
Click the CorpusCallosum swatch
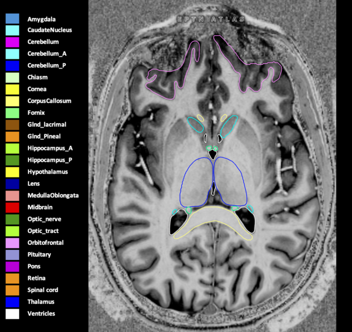click(12, 101)
